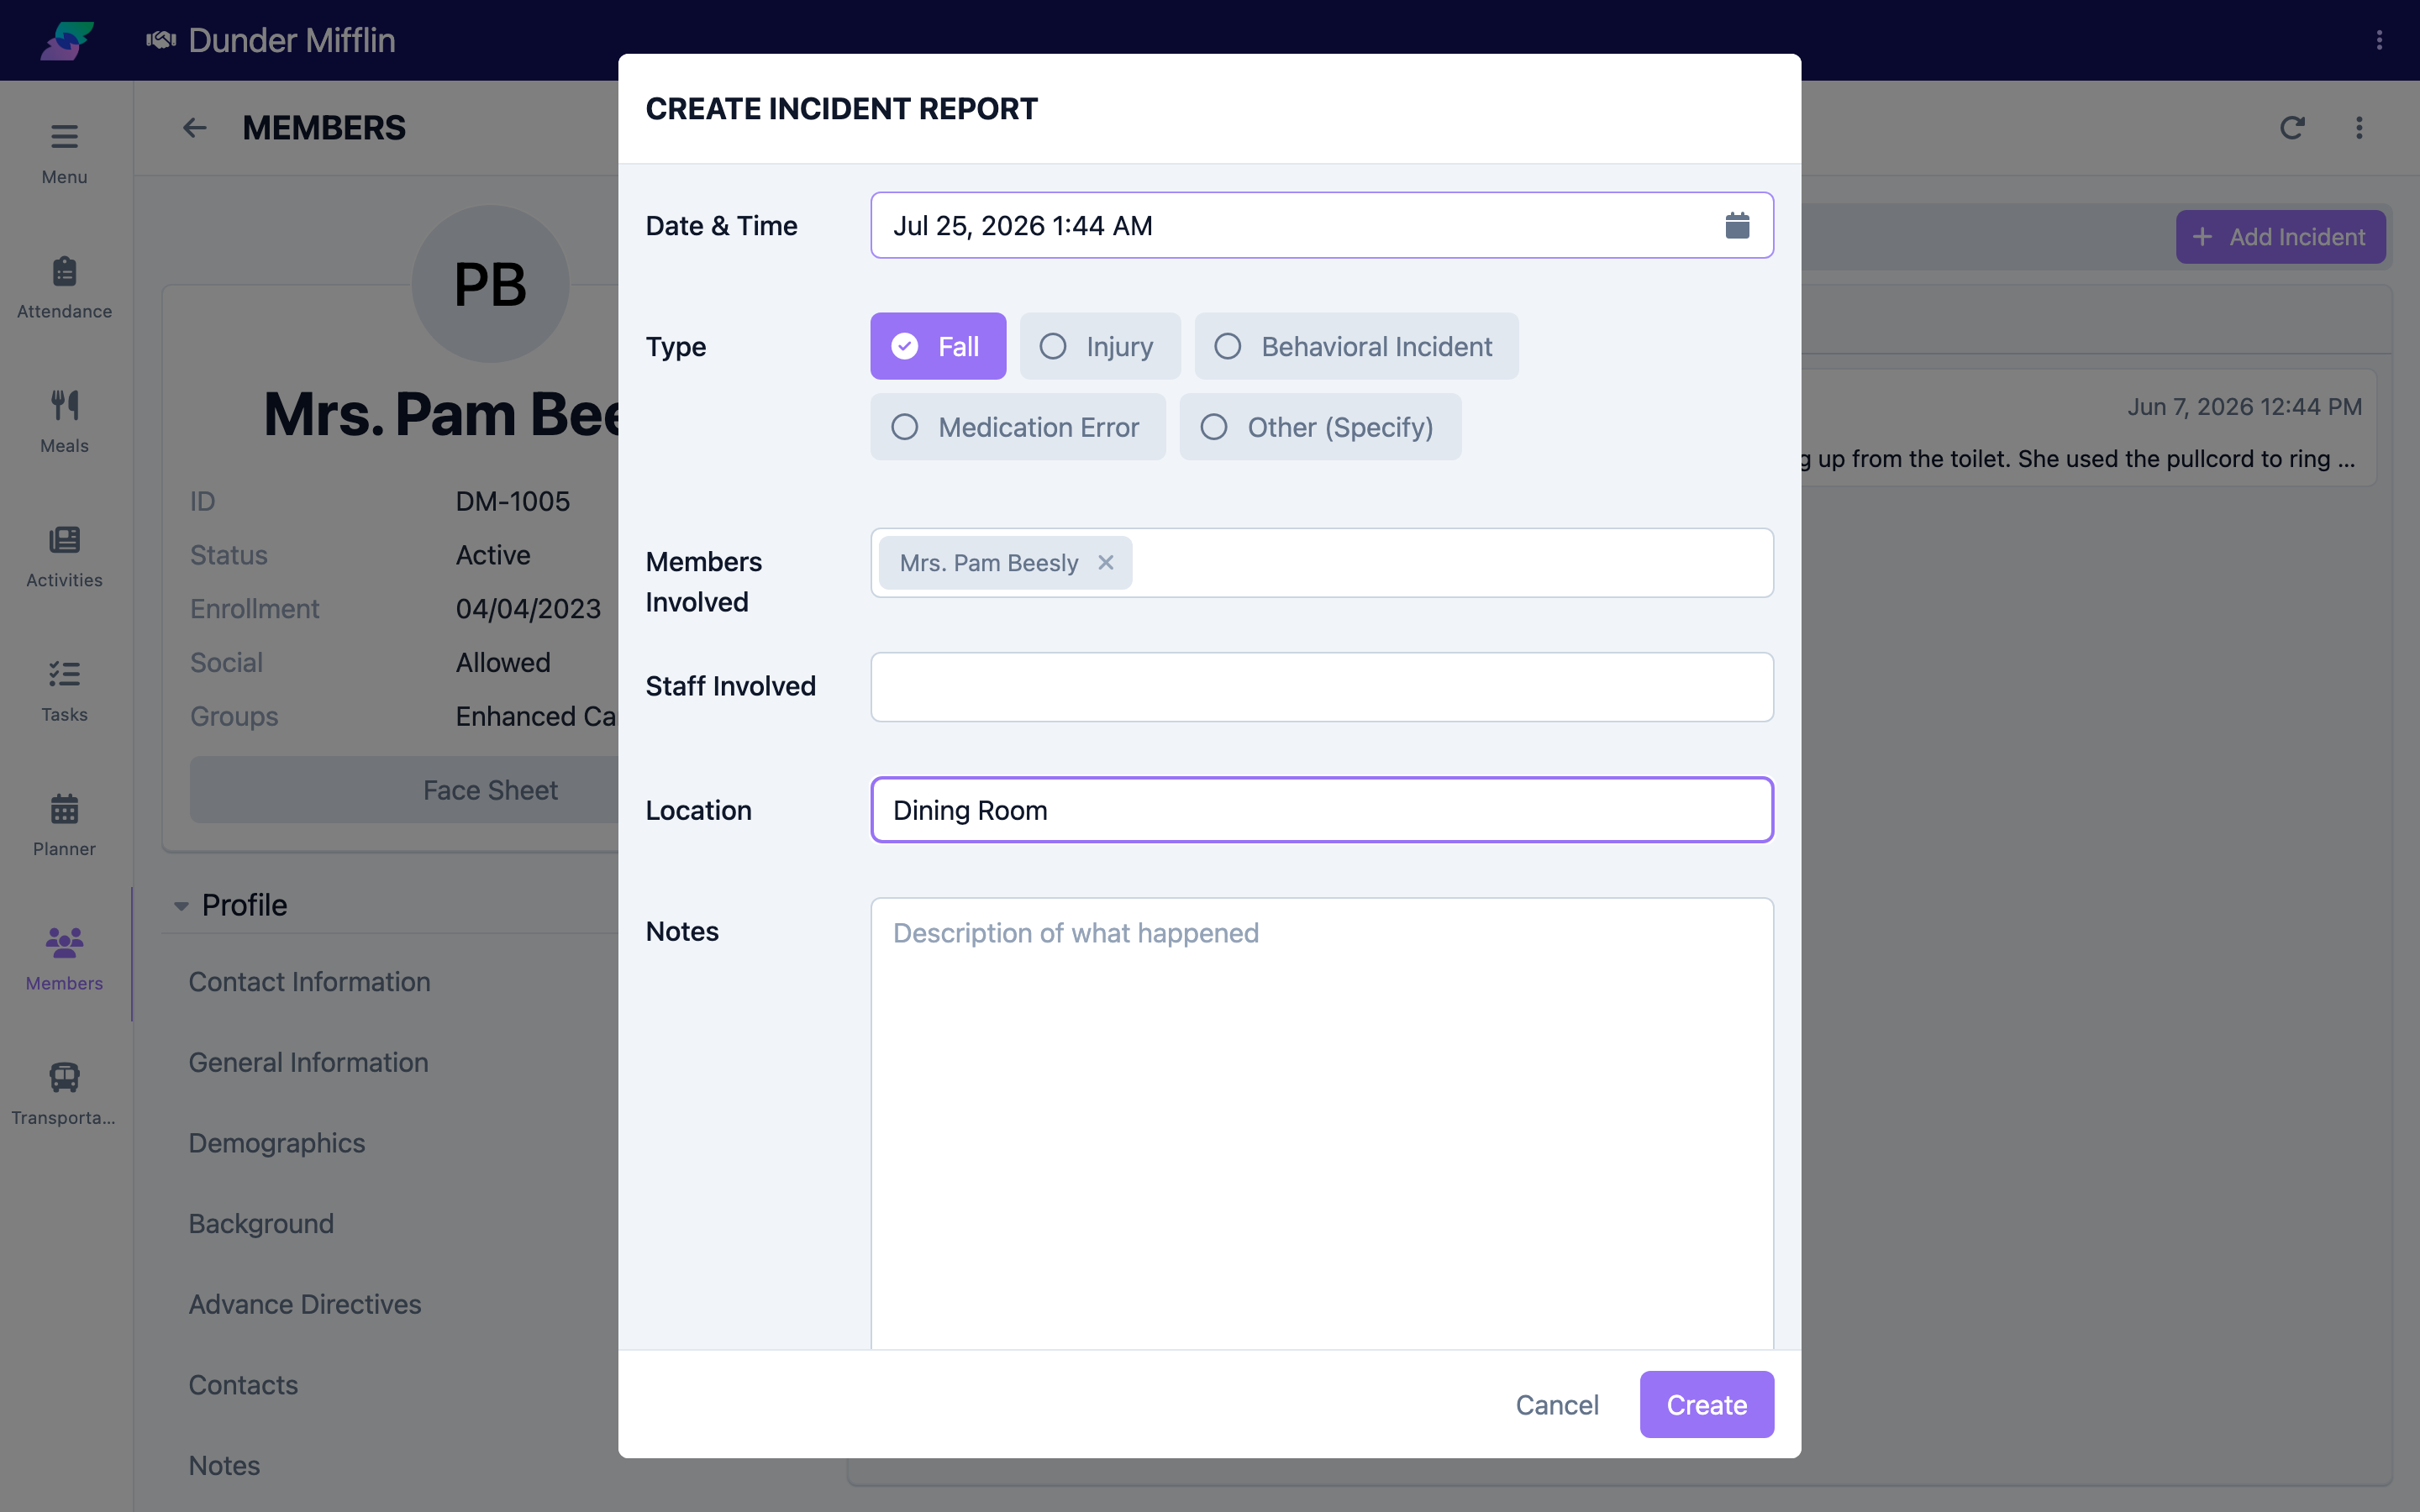Click the handshake icon beside Dunder Mifflin
The height and width of the screenshot is (1512, 2420).
point(161,40)
